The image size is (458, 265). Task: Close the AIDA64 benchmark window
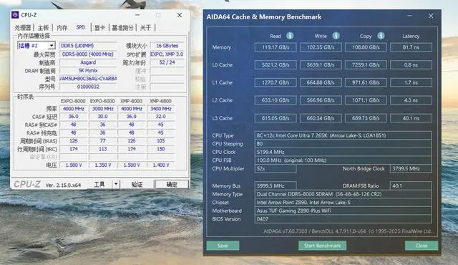click(x=431, y=16)
